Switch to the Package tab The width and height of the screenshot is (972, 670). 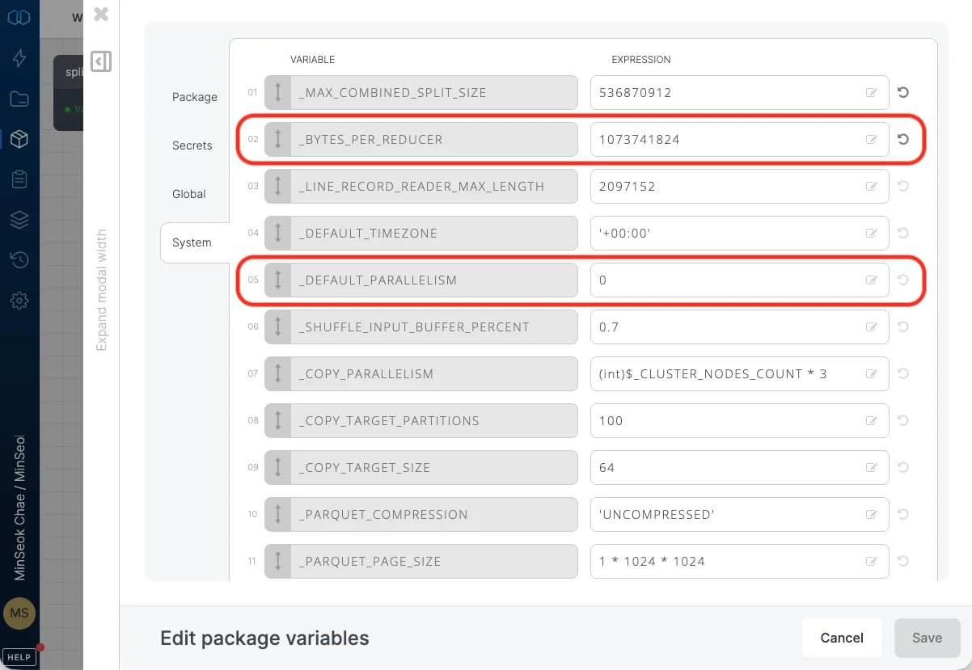(195, 97)
